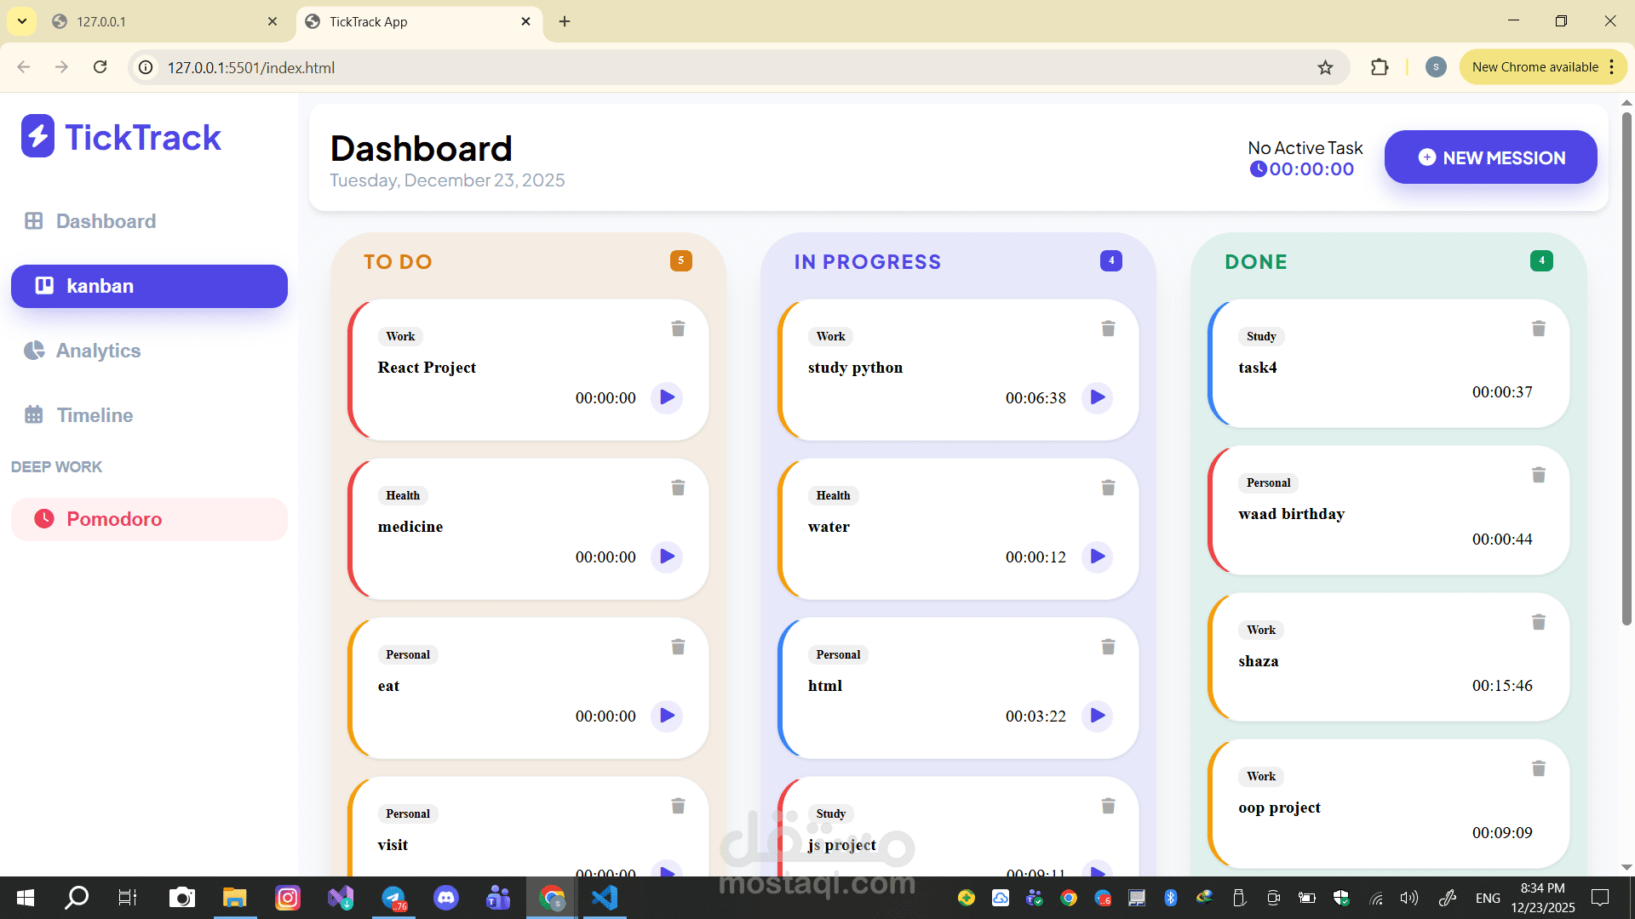Delete the water task card
Viewport: 1635px width, 919px height.
tap(1108, 488)
